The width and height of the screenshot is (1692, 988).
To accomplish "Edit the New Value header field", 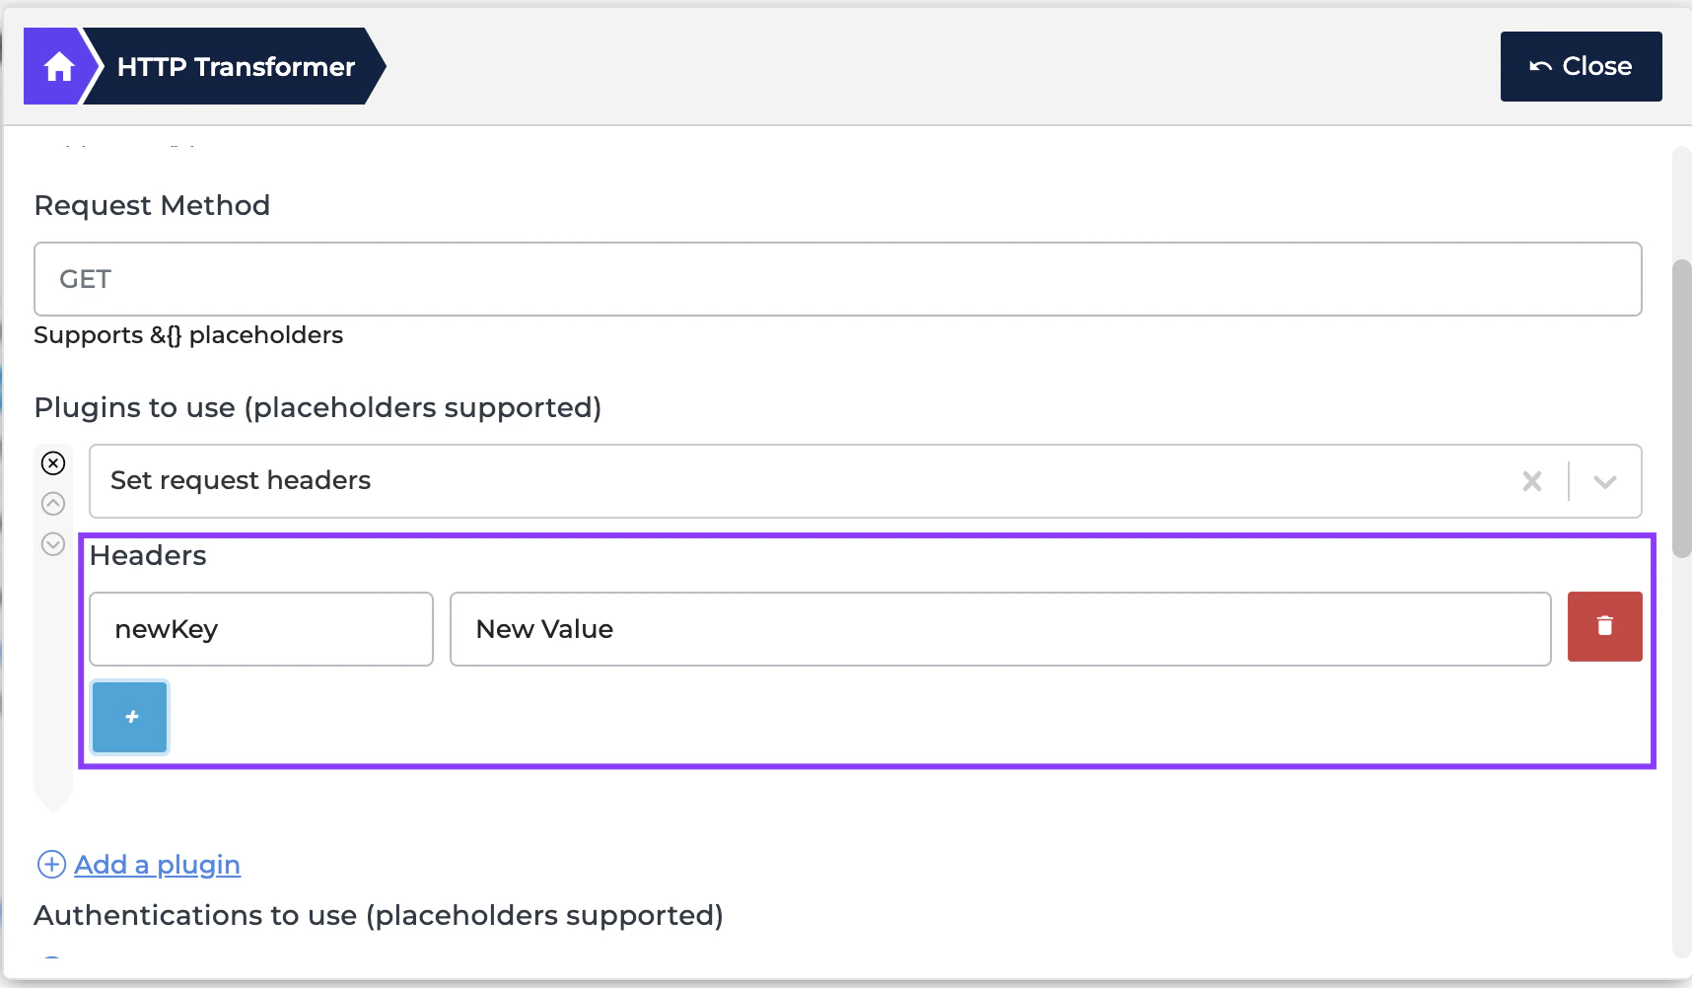I will 1000,629.
